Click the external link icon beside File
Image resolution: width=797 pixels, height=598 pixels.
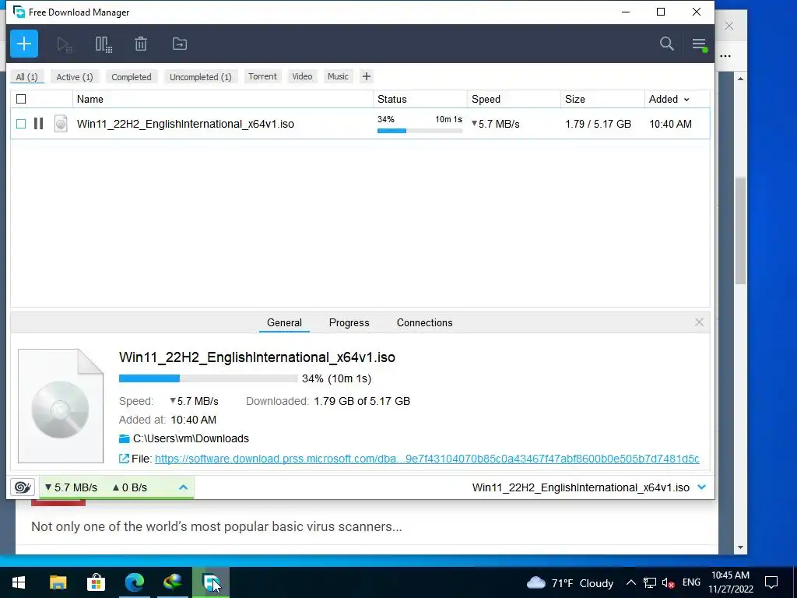pos(124,459)
